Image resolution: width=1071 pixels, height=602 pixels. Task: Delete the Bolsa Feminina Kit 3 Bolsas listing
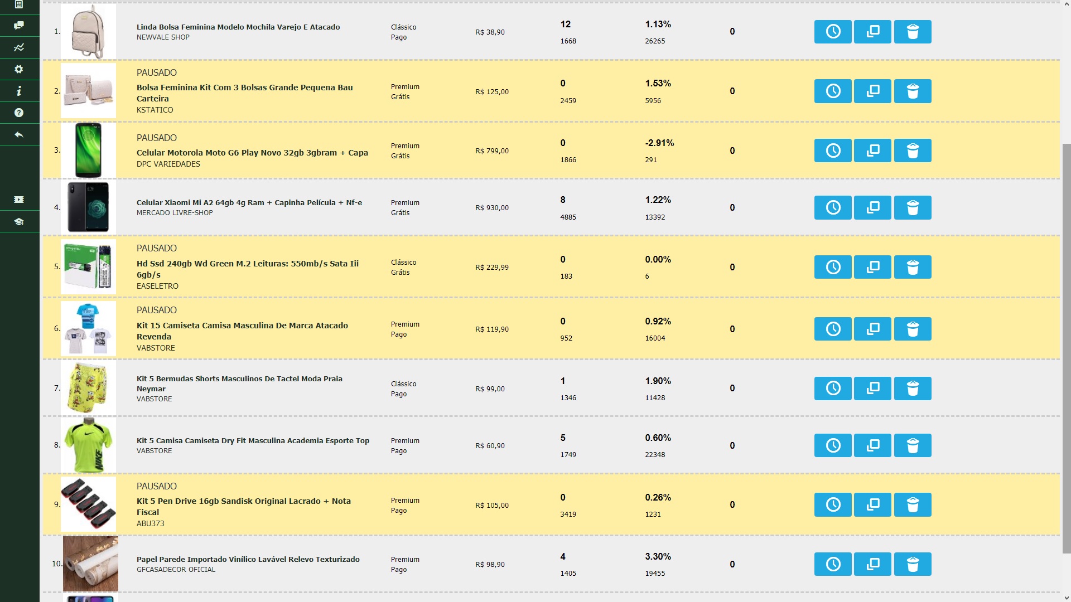tap(913, 91)
